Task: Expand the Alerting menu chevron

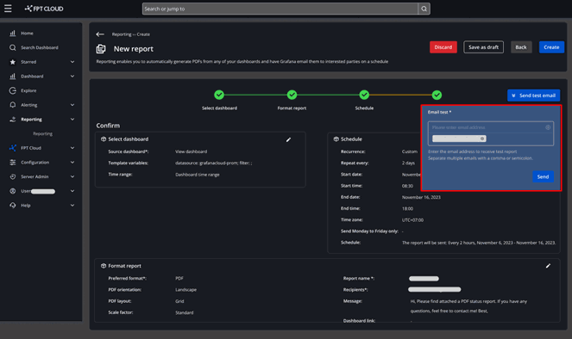Action: [x=72, y=105]
